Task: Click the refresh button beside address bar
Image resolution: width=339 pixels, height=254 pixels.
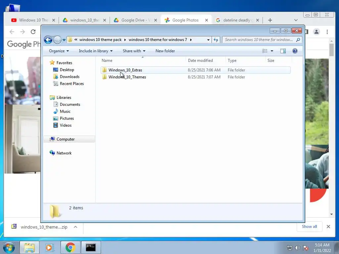Action: [216, 40]
